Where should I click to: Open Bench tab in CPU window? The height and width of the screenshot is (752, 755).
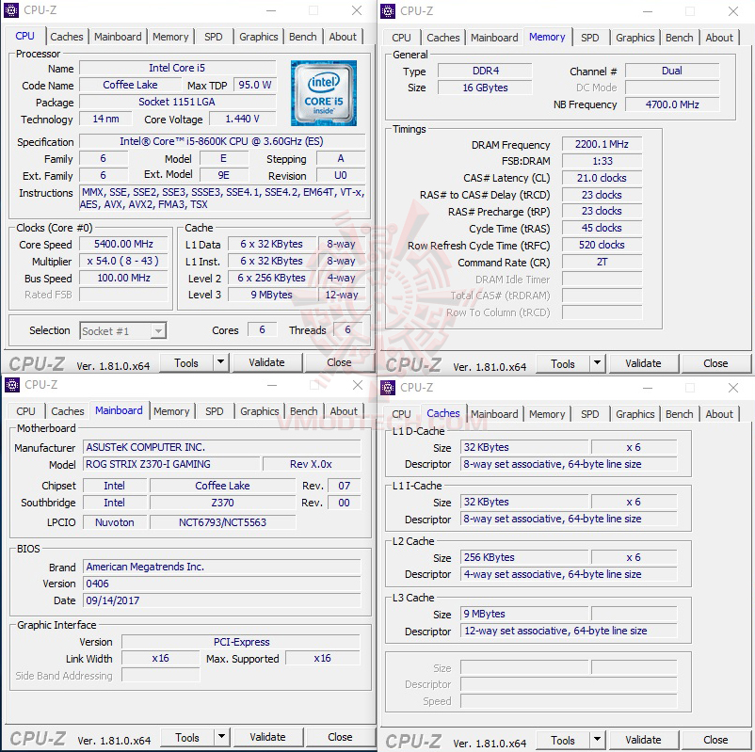[x=303, y=37]
